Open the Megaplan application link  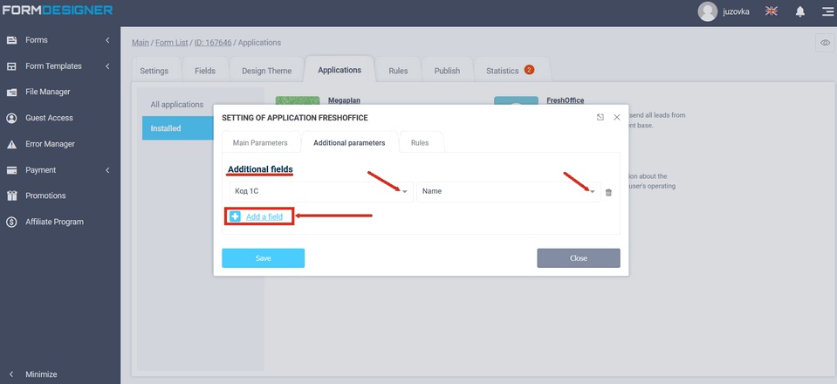tap(344, 100)
